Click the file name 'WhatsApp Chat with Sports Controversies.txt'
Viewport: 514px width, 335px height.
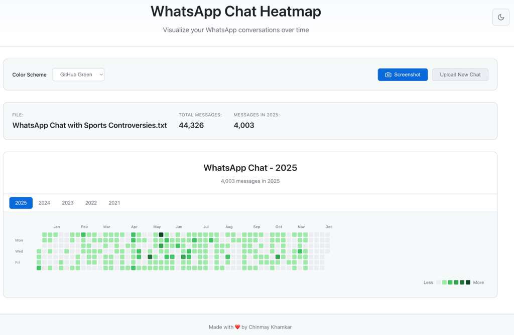(x=89, y=125)
